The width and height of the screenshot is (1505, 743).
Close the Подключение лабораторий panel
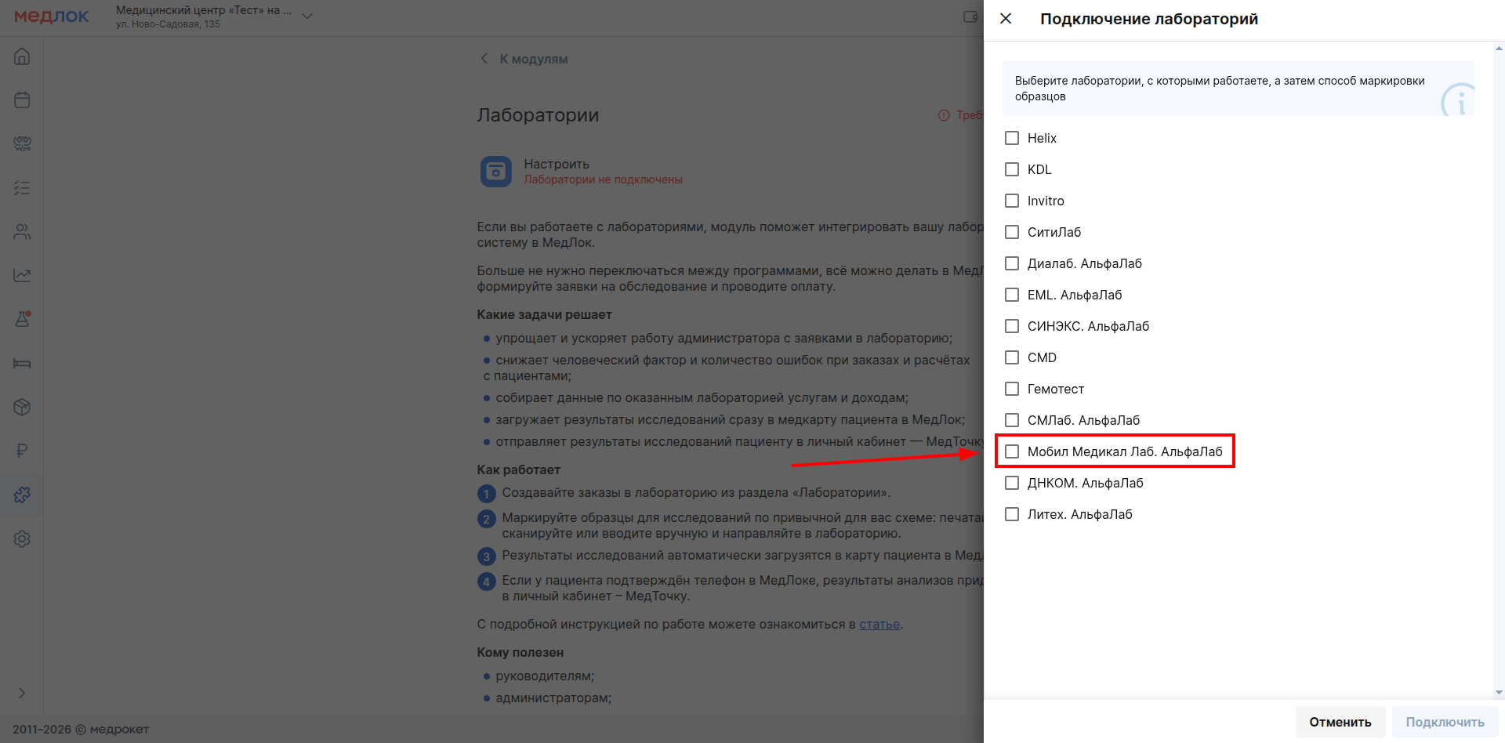[x=1006, y=19]
